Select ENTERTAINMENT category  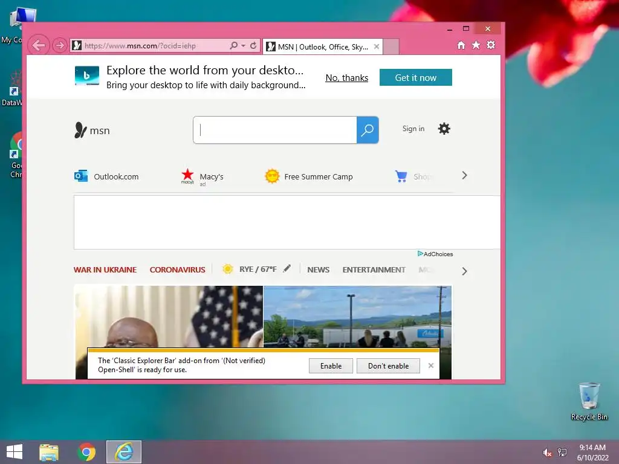coord(374,270)
